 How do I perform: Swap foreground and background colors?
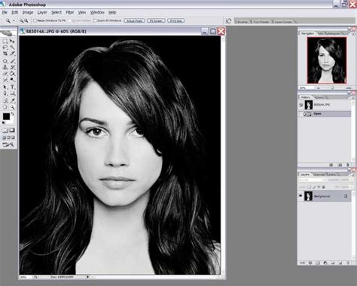click(12, 114)
